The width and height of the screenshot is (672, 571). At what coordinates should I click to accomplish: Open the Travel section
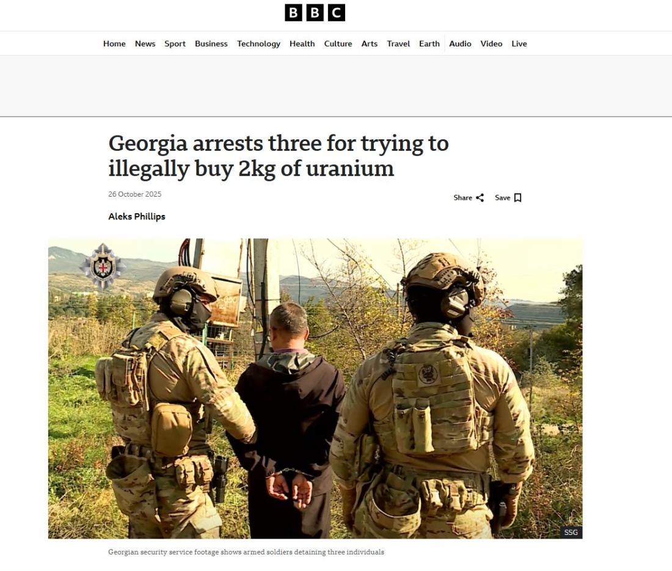tap(398, 44)
